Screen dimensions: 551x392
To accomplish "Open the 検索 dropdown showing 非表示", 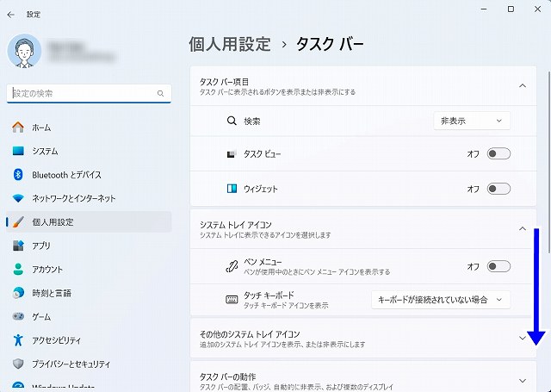I will coord(472,121).
